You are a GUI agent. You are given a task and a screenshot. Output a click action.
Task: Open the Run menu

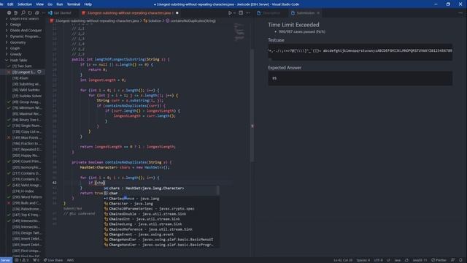pyautogui.click(x=60, y=4)
